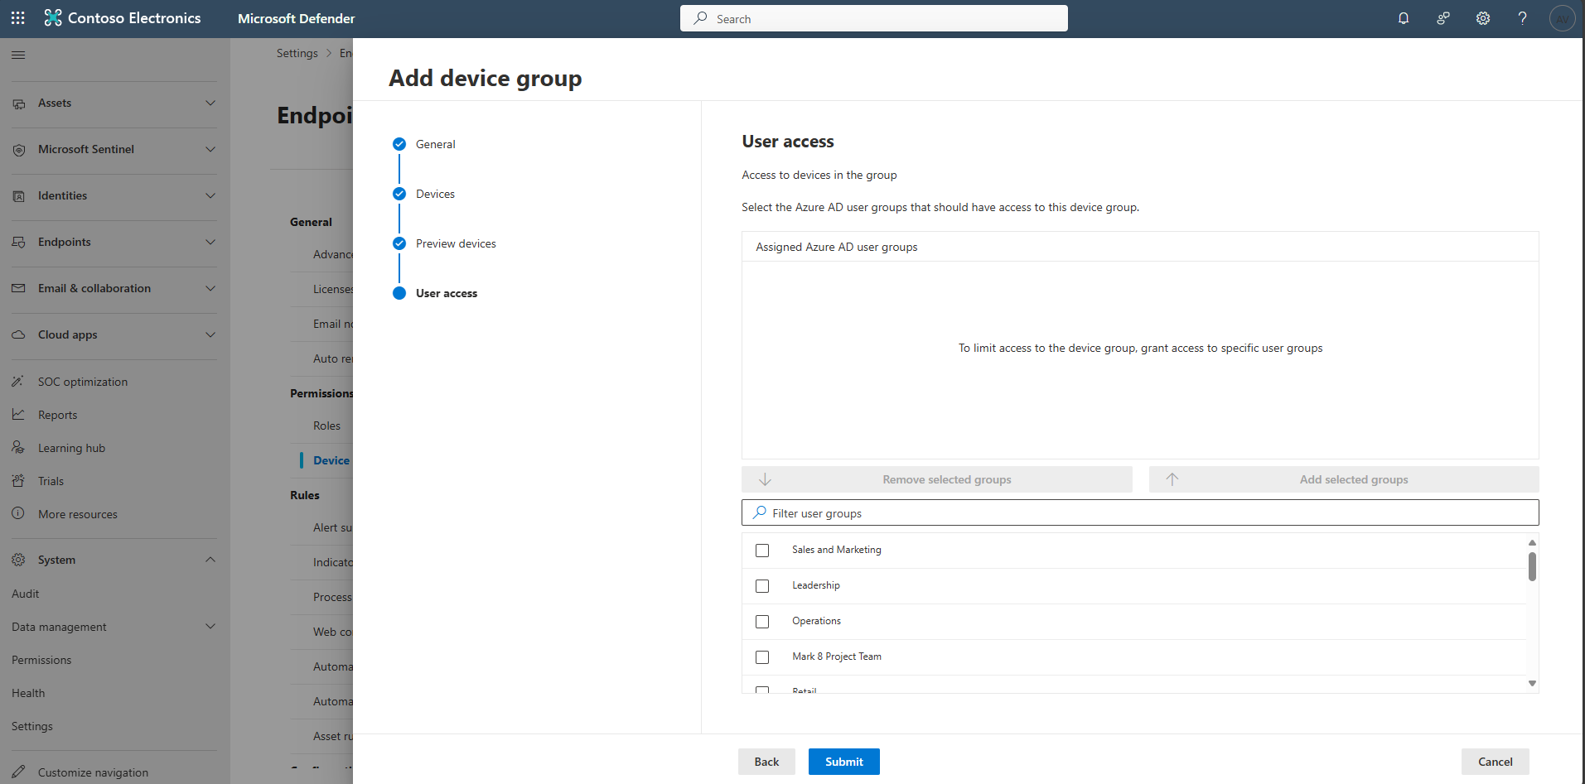Expand the Data management chevron
1585x784 pixels.
(210, 627)
